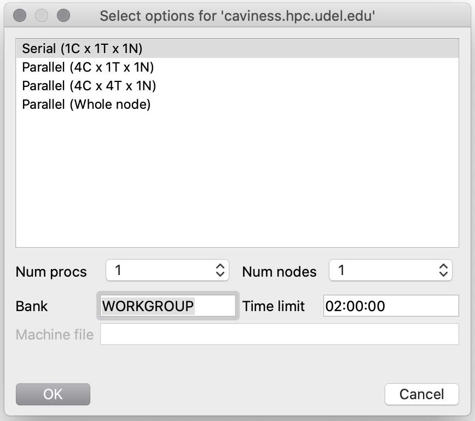Pick the Parallel (4C x 4T x 1N) option

pos(89,86)
